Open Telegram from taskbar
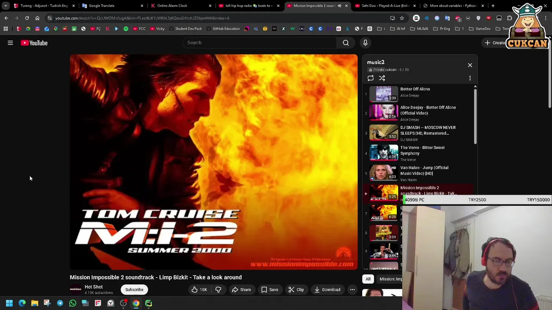The width and height of the screenshot is (552, 310). (x=60, y=303)
